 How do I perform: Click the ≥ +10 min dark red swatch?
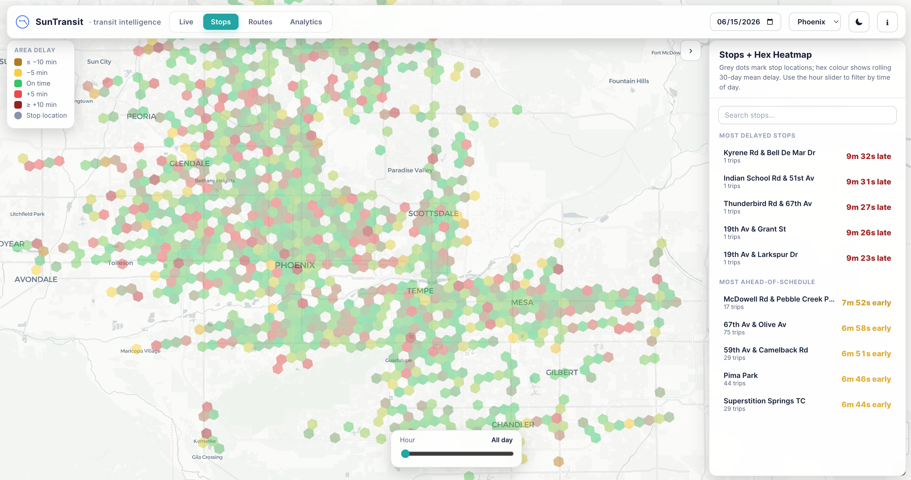click(x=18, y=105)
